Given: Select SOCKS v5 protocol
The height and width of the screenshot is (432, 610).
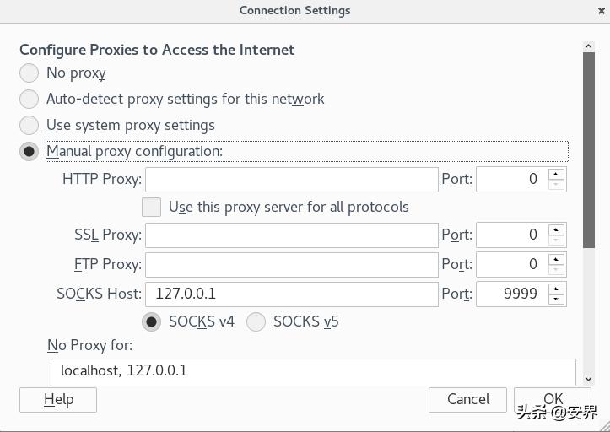Looking at the screenshot, I should [x=256, y=322].
